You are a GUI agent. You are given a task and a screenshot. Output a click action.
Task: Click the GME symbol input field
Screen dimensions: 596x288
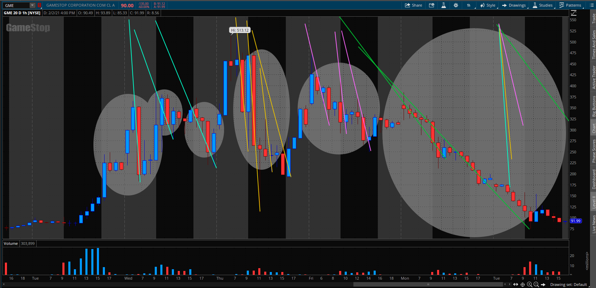17,5
